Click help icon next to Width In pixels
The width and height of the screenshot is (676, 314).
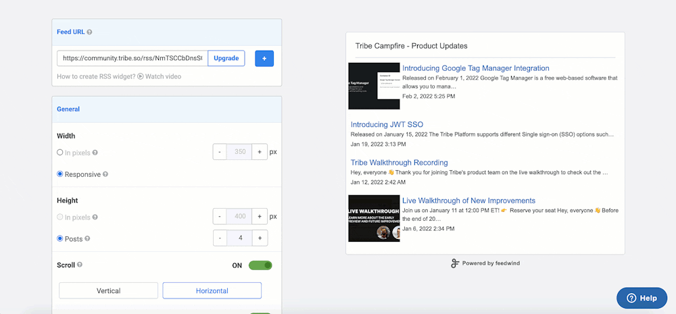[x=95, y=153]
